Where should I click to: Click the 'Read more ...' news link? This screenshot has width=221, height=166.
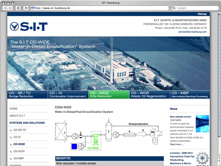coord(177,144)
